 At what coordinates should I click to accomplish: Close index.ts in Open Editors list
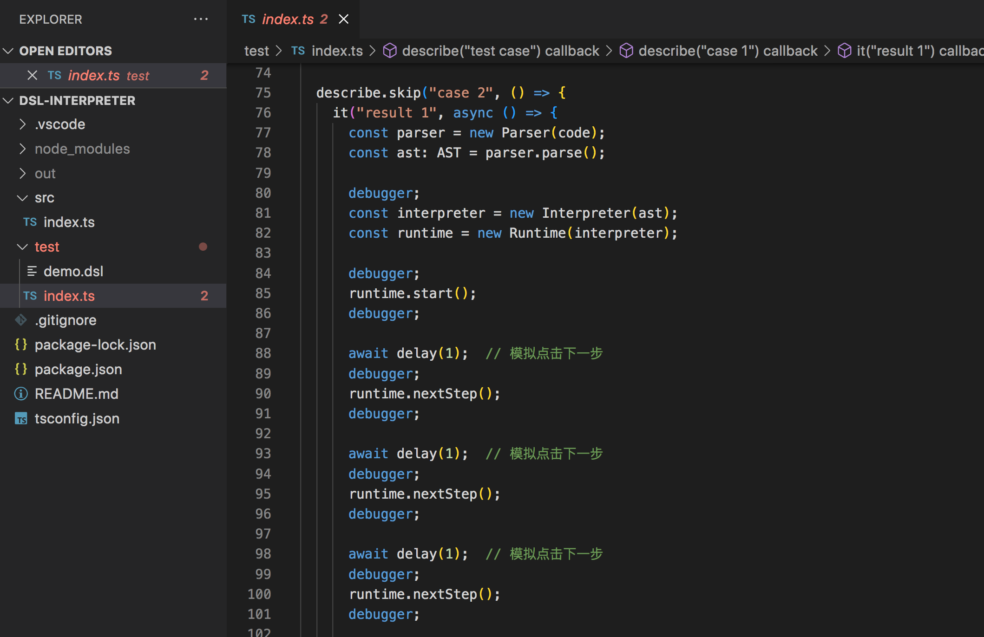click(x=32, y=75)
